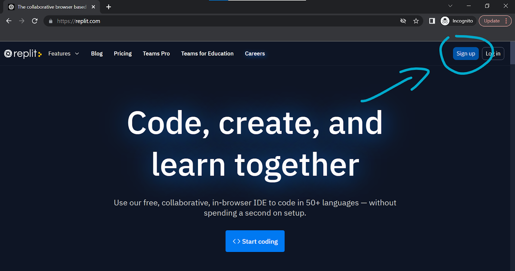Screen dimensions: 515x271
Task: Open the Incognito profile indicator
Action: 458,21
